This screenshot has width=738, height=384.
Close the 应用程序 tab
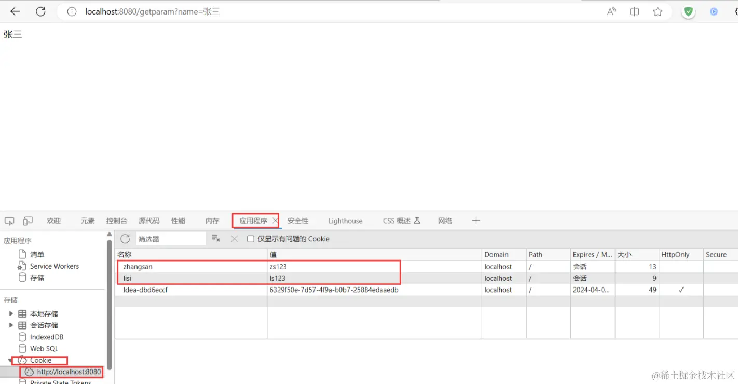tap(275, 221)
